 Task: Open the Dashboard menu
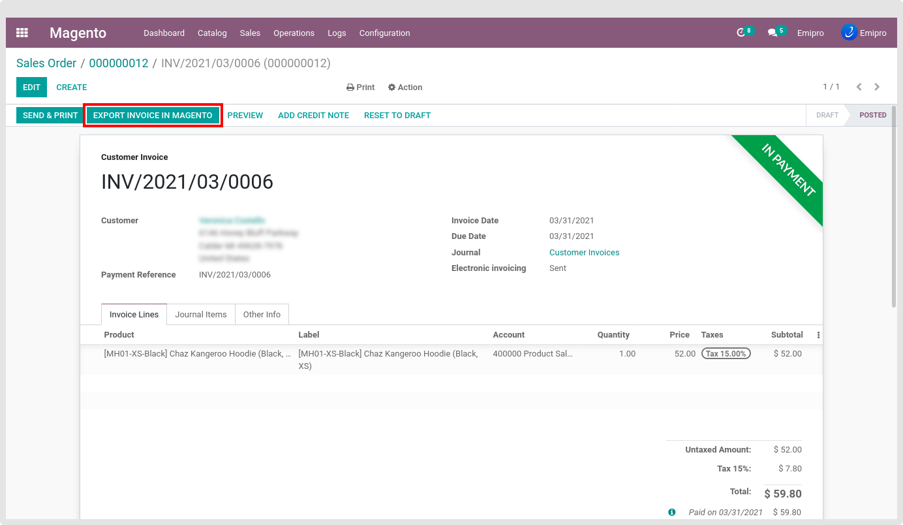[x=164, y=33]
